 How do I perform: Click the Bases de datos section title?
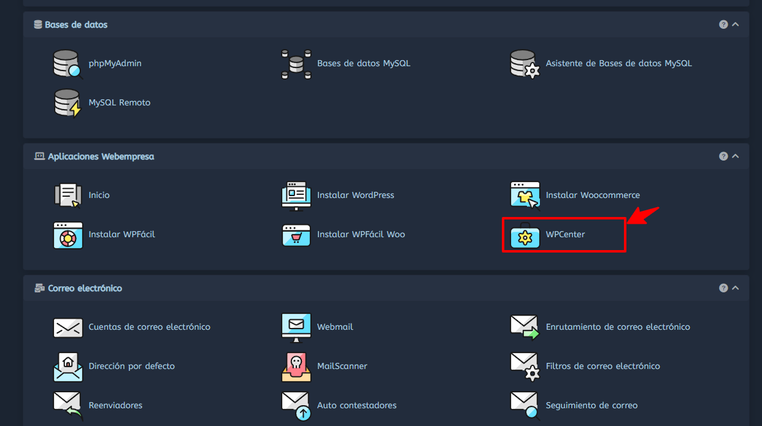click(76, 25)
